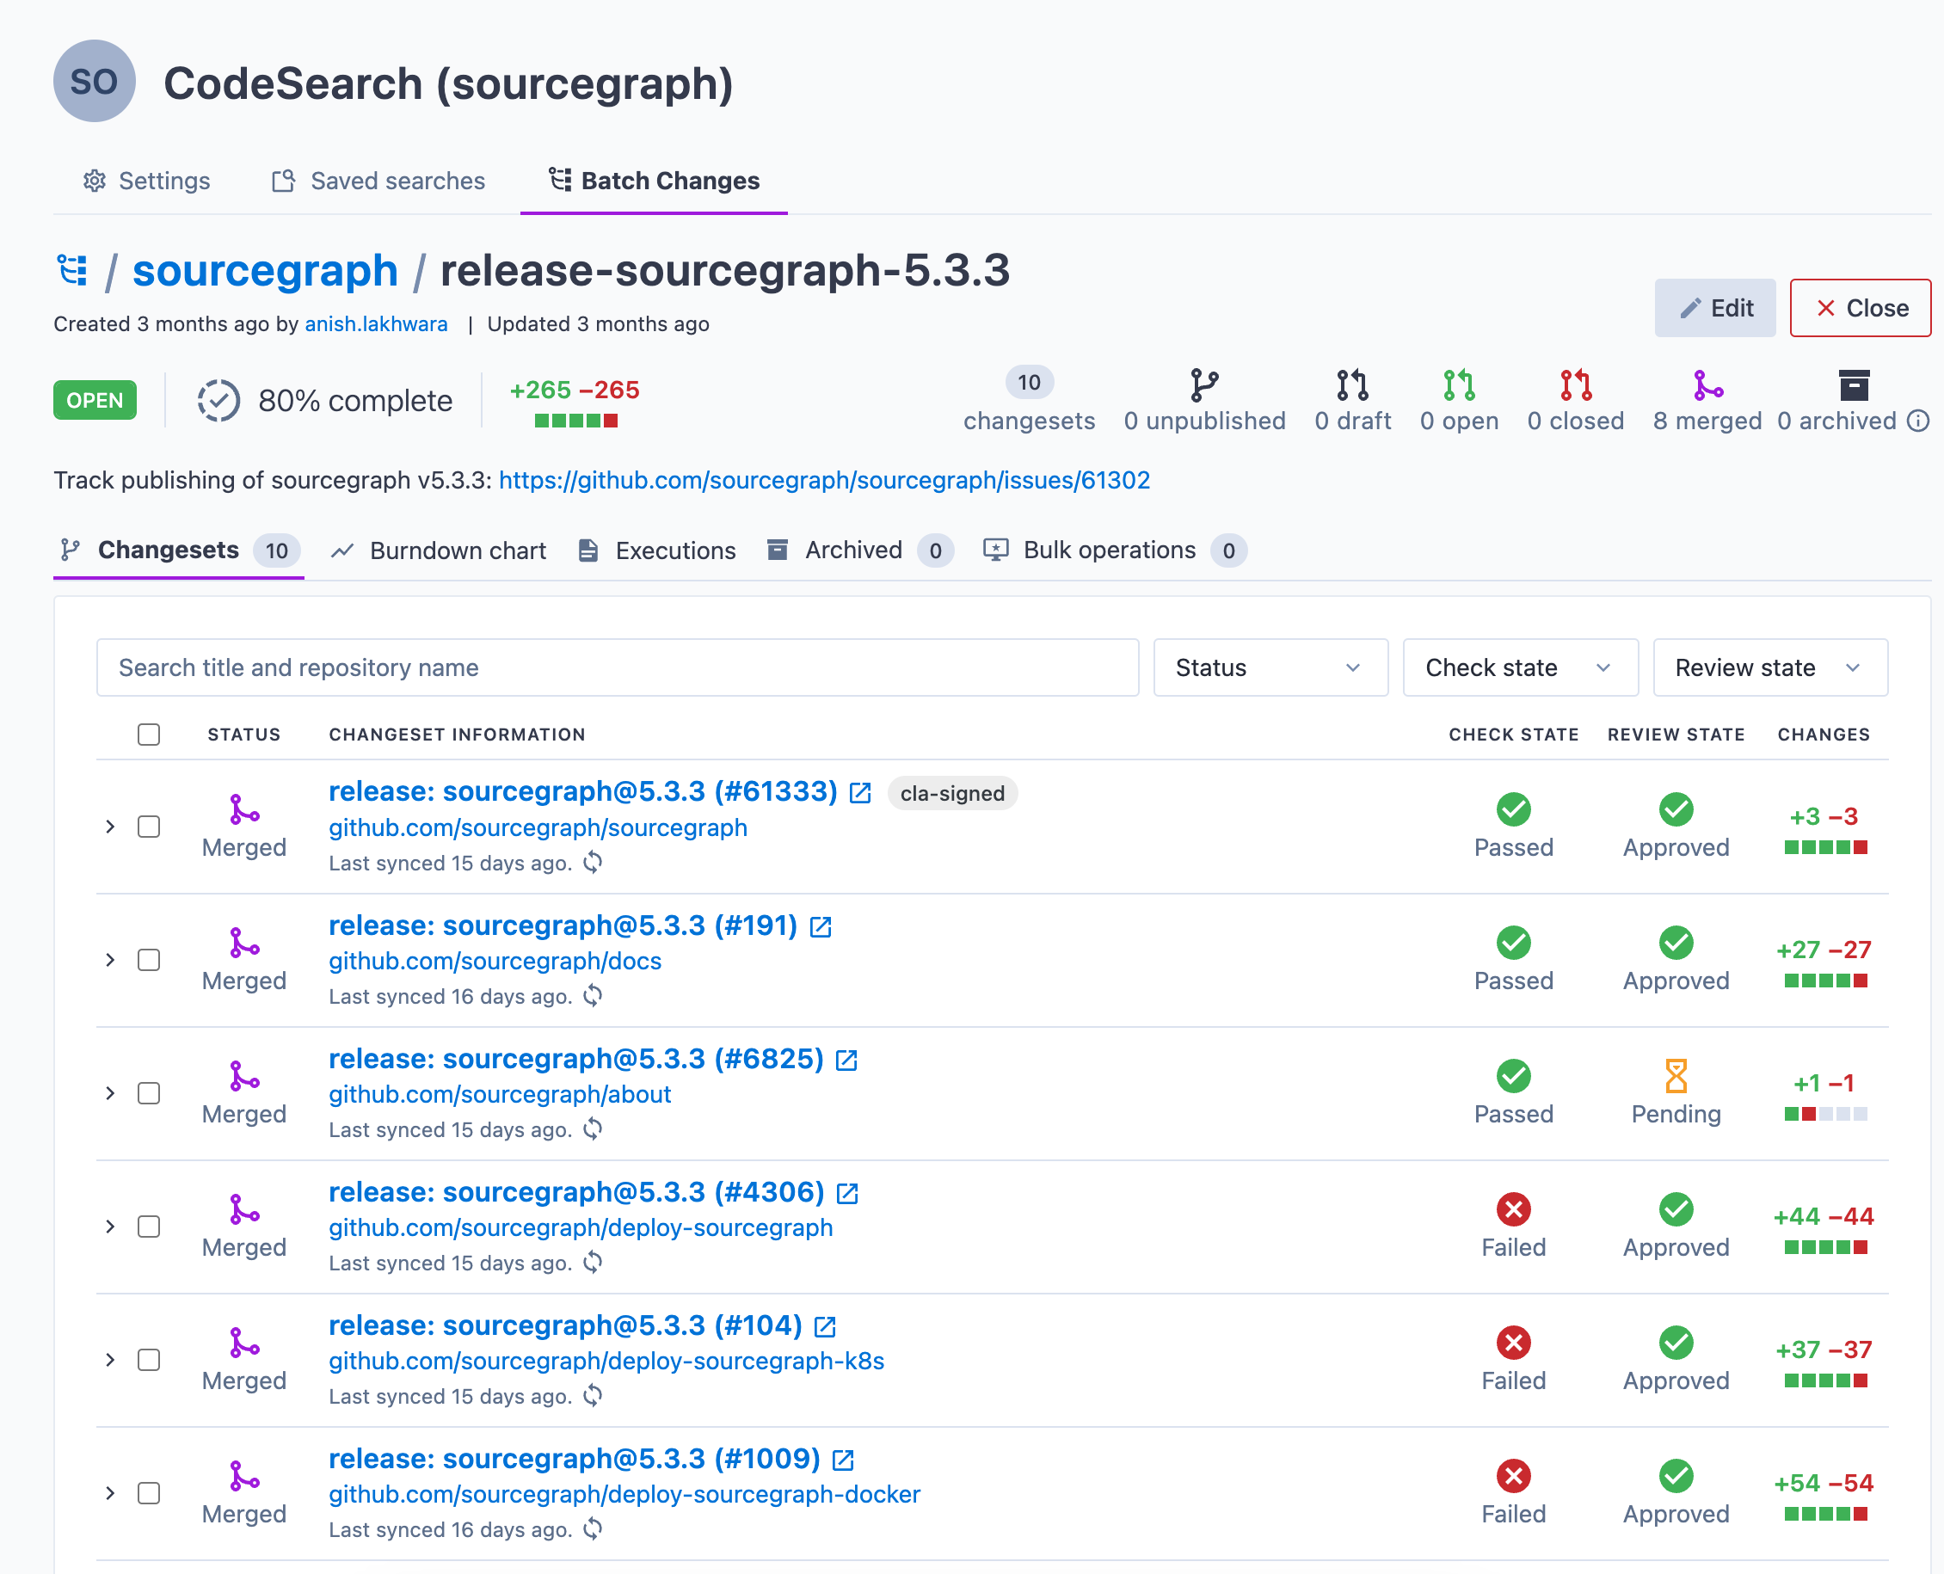Click the SO organization avatar
The height and width of the screenshot is (1574, 1944).
tap(95, 82)
